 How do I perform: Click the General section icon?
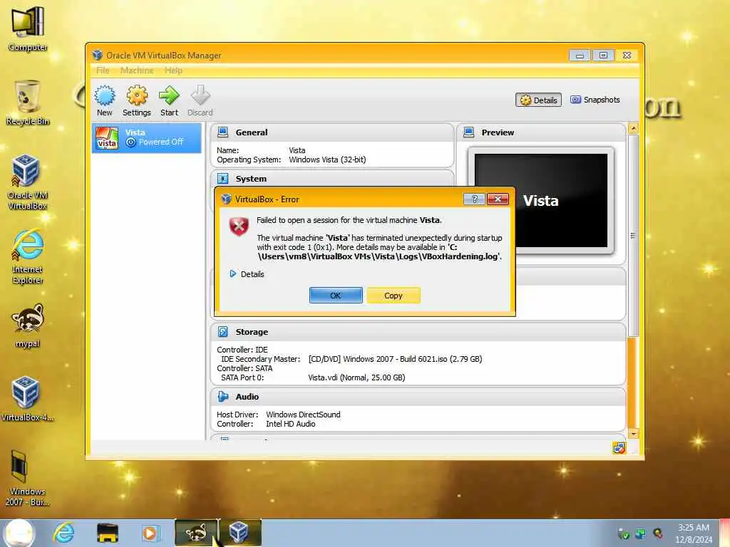tap(223, 132)
